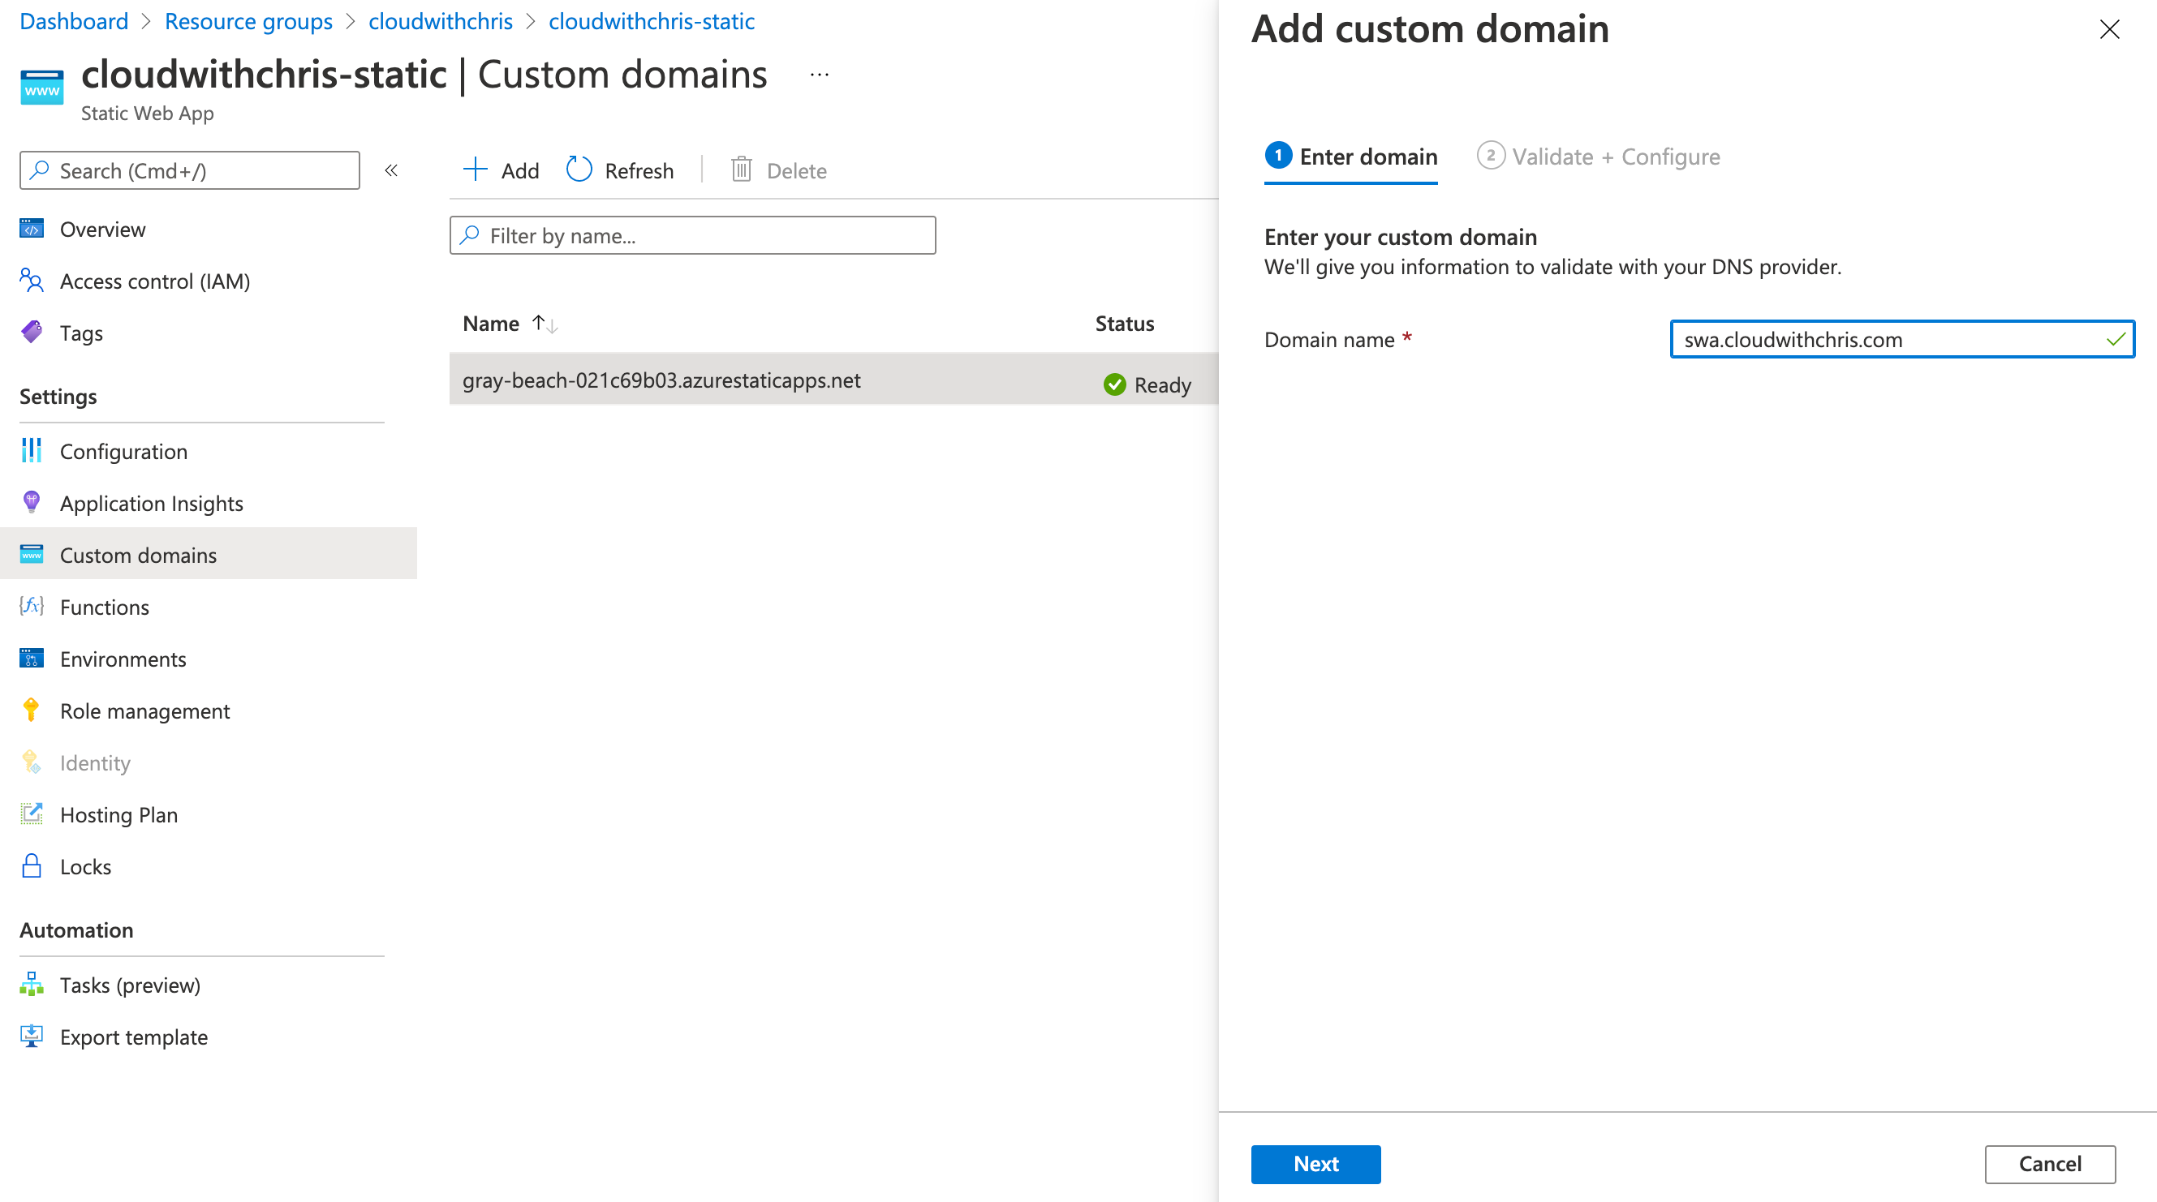Viewport: 2157px width, 1202px height.
Task: Open Application Insights settings
Action: (x=152, y=502)
